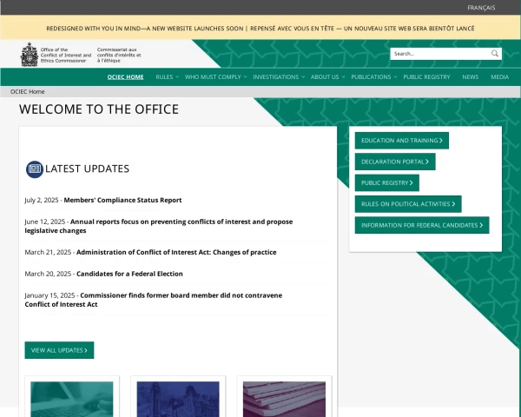The image size is (521, 417).
Task: Expand the Investigations dropdown menu
Action: point(279,76)
